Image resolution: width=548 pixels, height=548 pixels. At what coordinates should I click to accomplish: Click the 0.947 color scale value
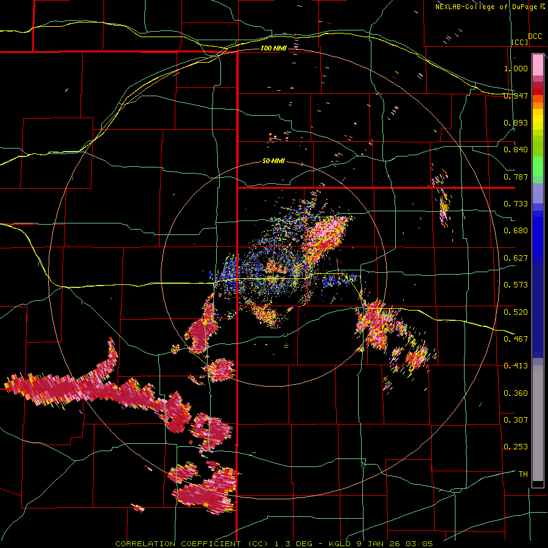(516, 96)
